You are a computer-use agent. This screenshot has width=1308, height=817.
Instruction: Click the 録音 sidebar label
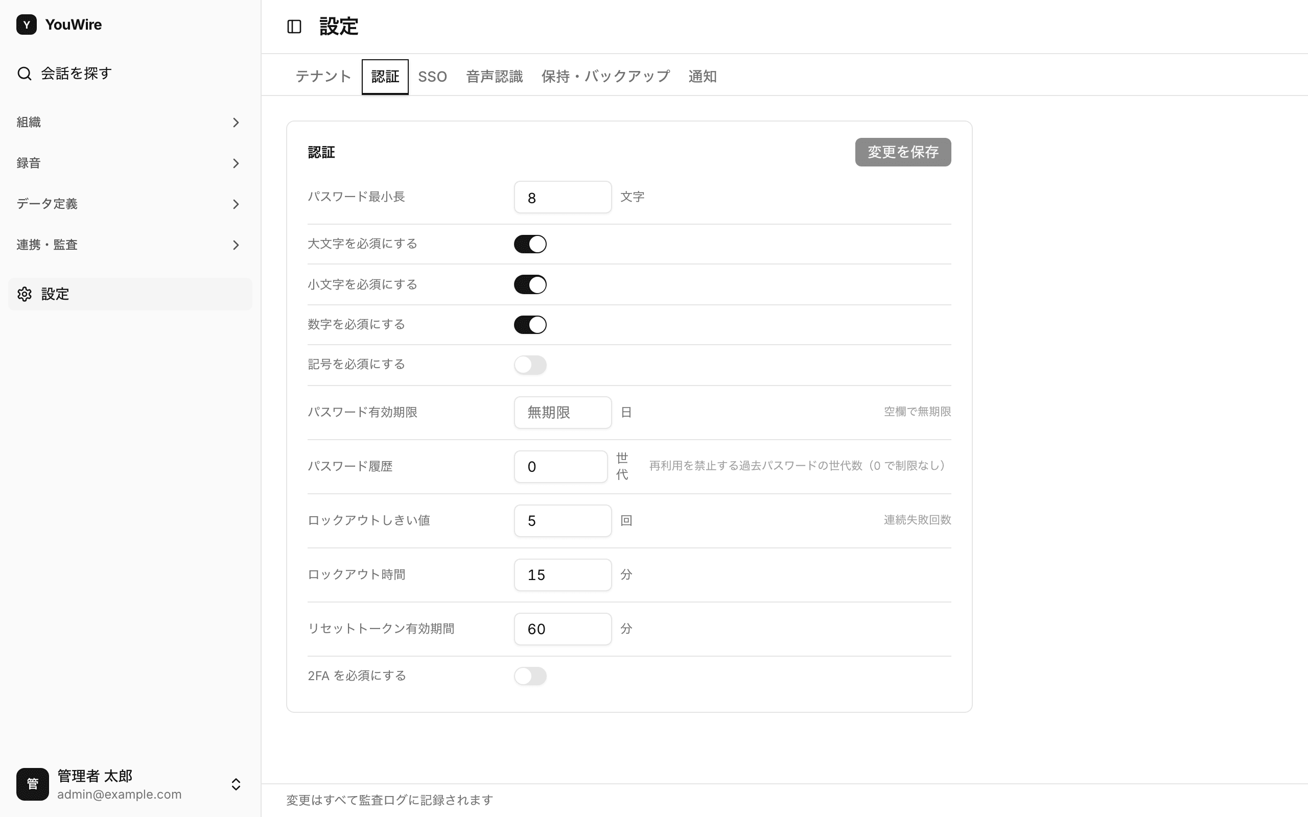29,163
